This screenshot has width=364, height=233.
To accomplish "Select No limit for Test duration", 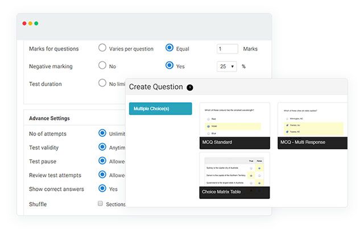I will pyautogui.click(x=102, y=83).
